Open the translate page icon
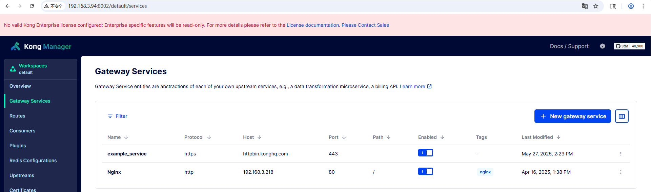Image resolution: width=651 pixels, height=192 pixels. 585,6
